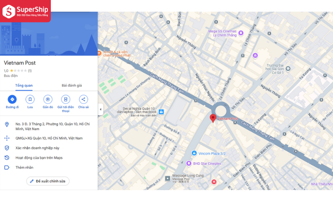Copy the plus code QMGJ+XG Quận 10

click(49, 138)
